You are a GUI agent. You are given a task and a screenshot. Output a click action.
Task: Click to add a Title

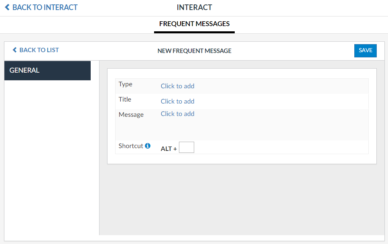click(177, 101)
